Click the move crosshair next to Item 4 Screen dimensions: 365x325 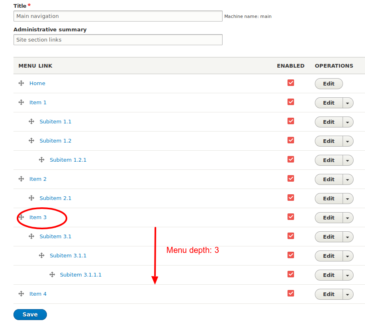coord(21,294)
